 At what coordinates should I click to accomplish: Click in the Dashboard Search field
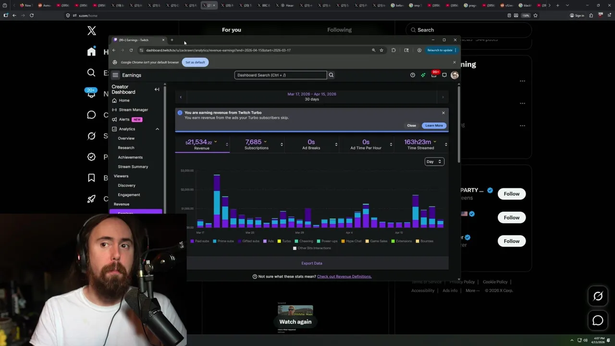coord(281,75)
